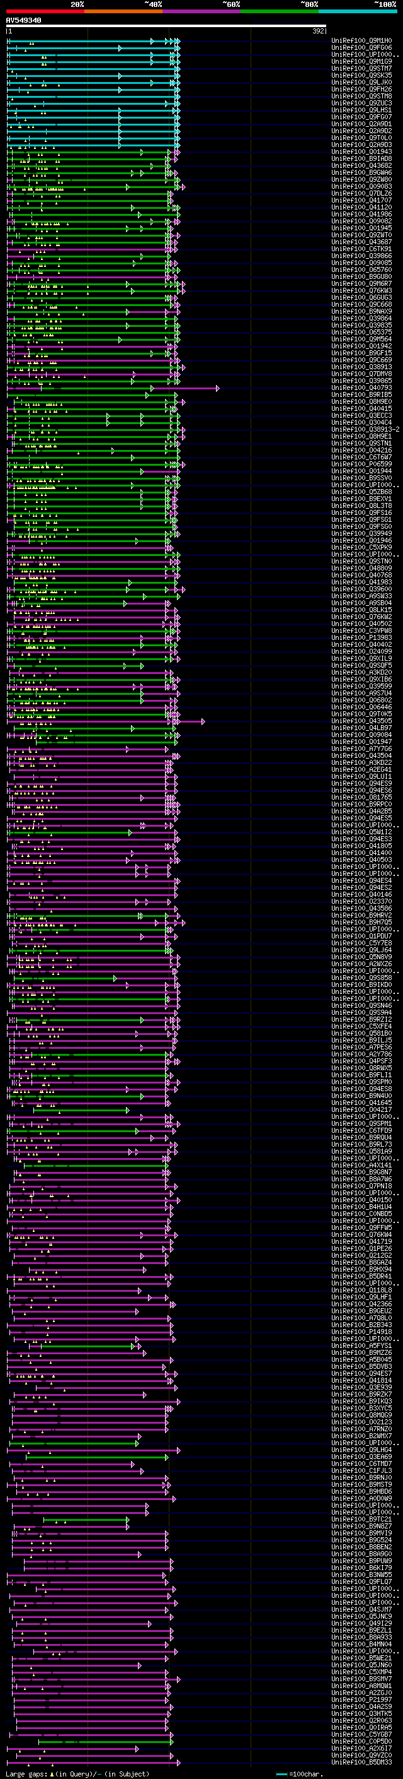Click hit label UniRef100_Q5N8V9
This screenshot has width=403, height=1779.
pos(361,957)
